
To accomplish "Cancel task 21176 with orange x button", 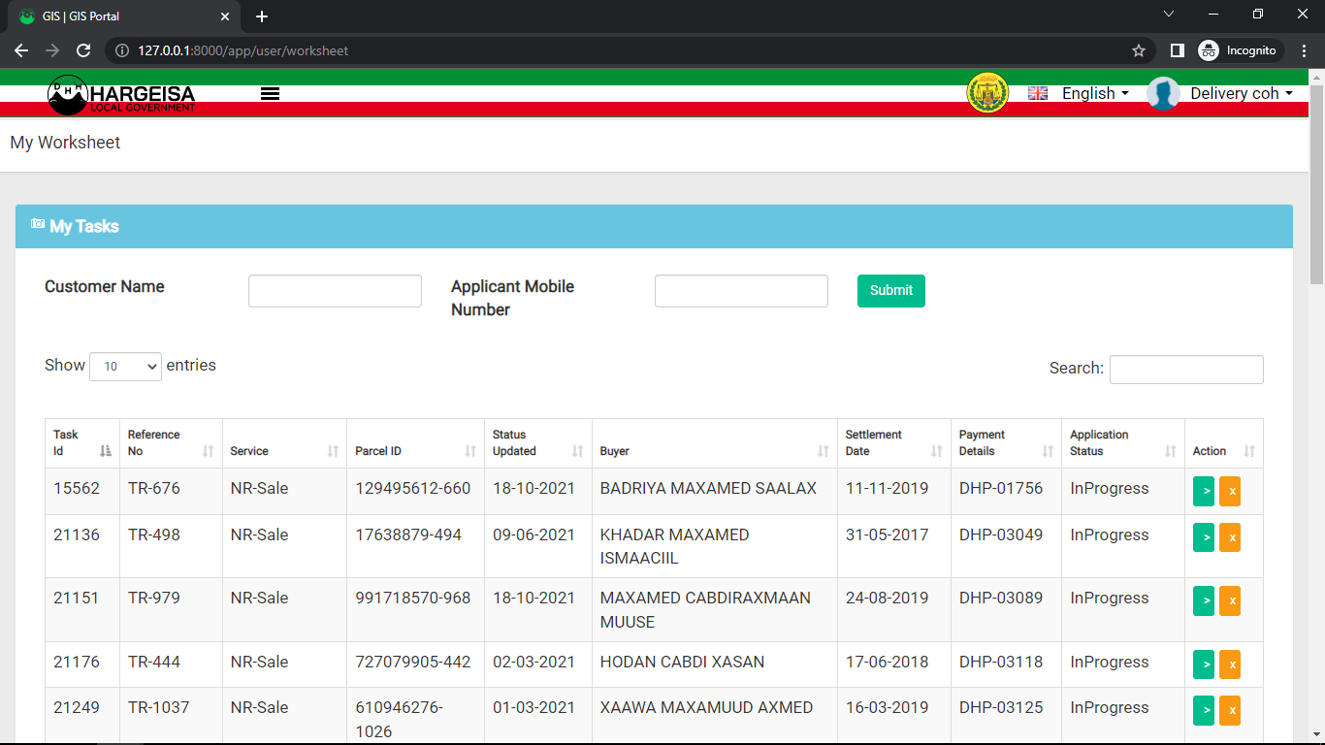I will pyautogui.click(x=1230, y=664).
